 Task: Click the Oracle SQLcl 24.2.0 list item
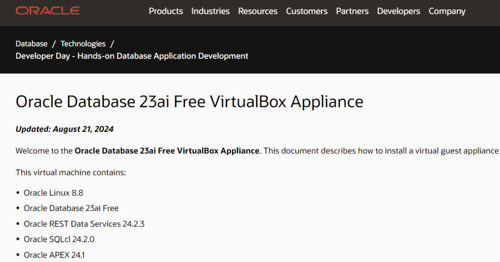click(x=59, y=239)
